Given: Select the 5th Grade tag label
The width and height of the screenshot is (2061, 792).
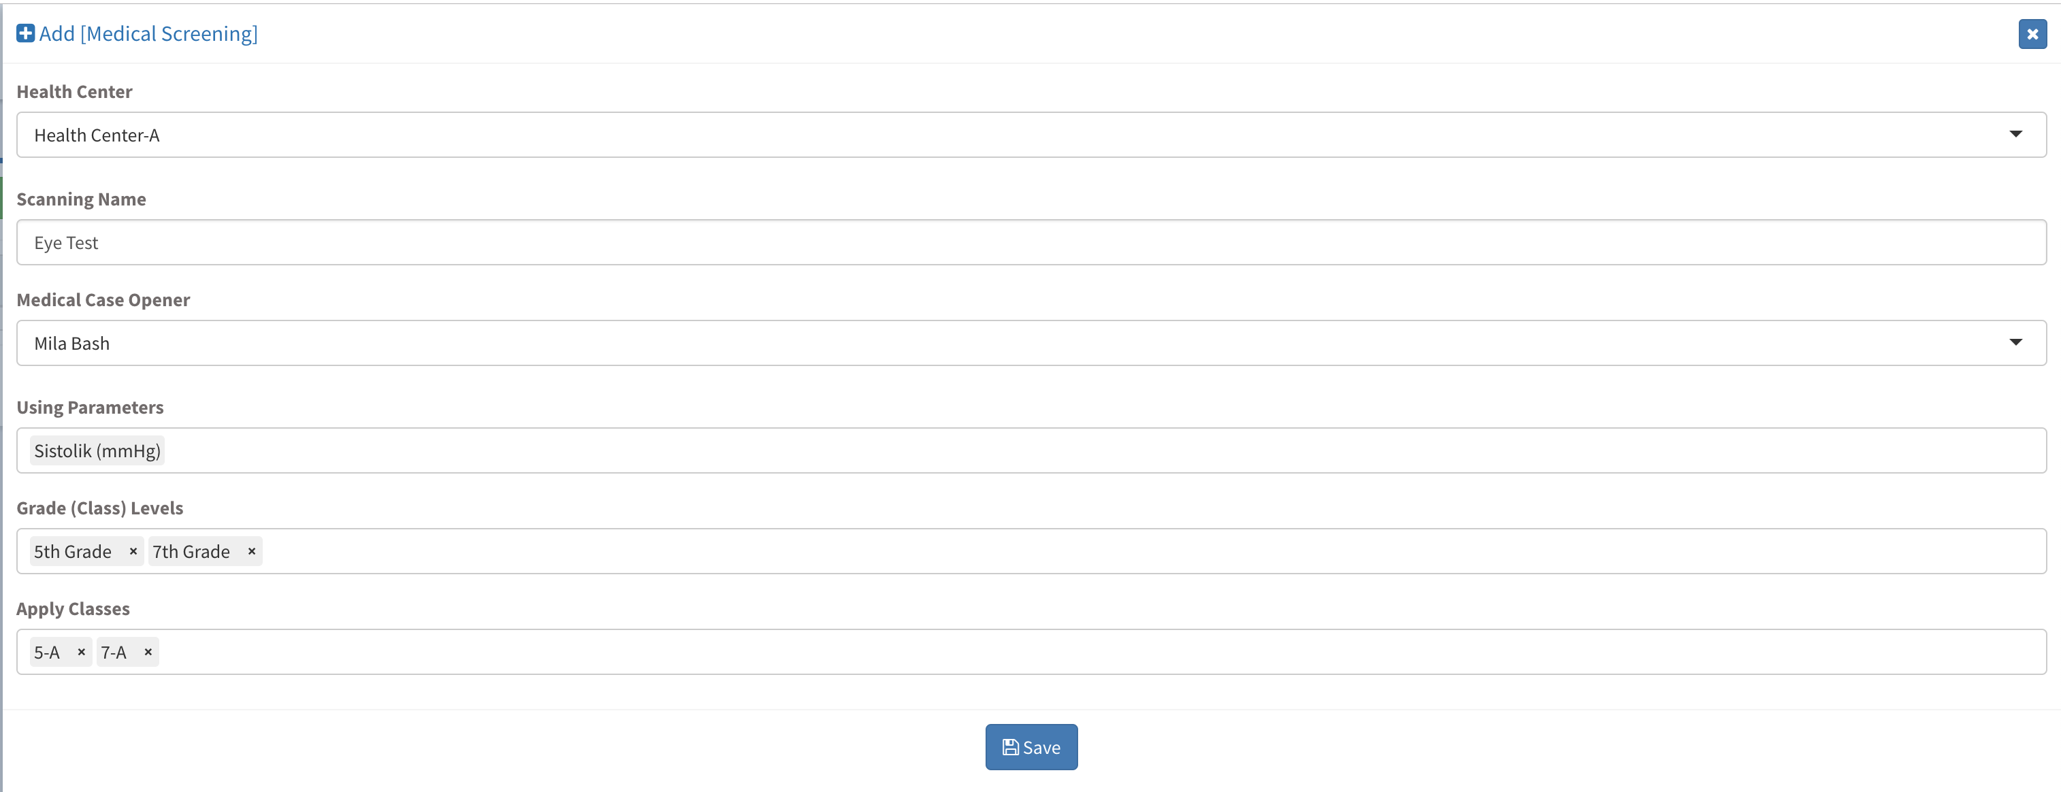Looking at the screenshot, I should [x=73, y=551].
